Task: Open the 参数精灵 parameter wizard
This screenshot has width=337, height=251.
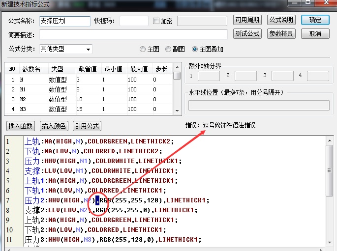Action: pos(281,34)
